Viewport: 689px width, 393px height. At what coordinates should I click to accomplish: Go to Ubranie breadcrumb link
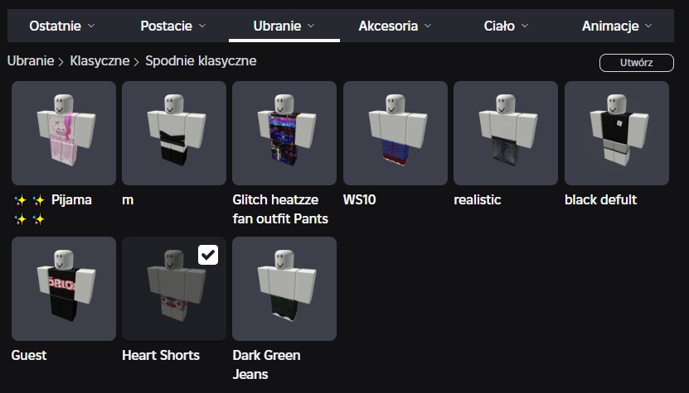tap(31, 61)
